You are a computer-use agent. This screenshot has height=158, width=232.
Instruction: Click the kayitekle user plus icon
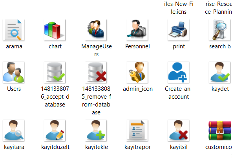click(96, 130)
